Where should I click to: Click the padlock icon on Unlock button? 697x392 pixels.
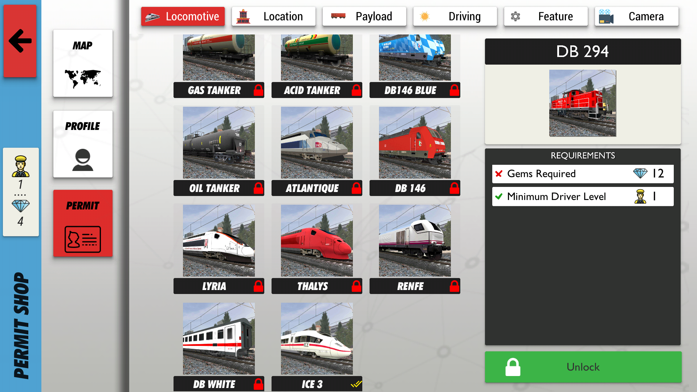point(513,367)
